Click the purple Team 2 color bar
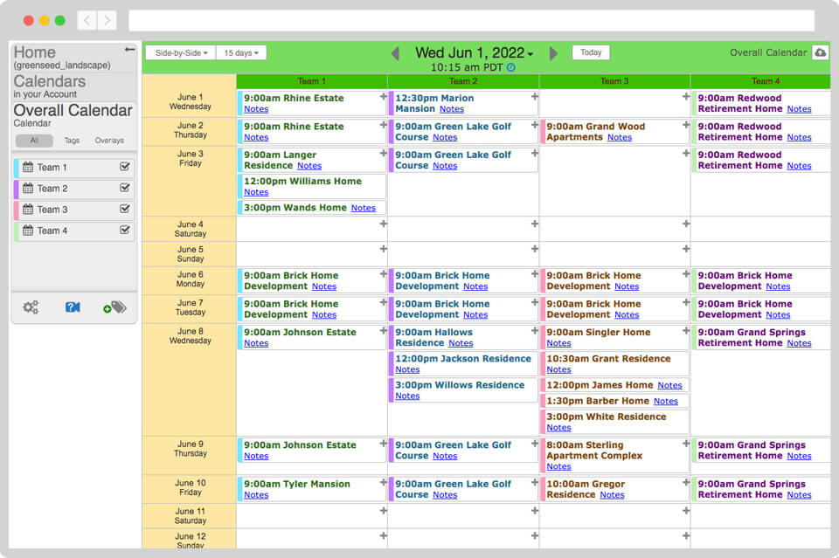The image size is (839, 558). pos(16,189)
